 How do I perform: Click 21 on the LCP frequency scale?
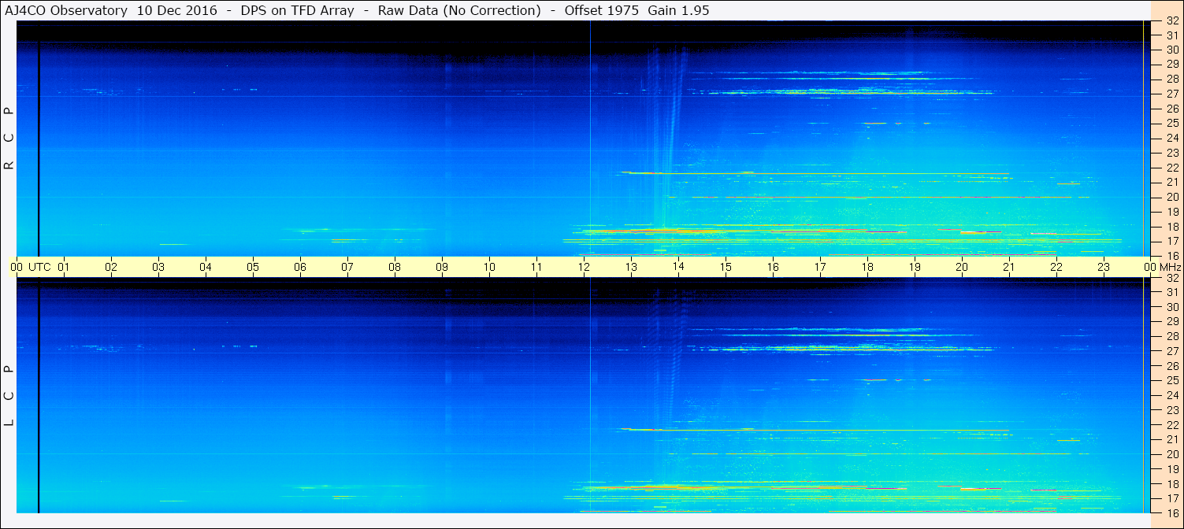[1172, 439]
